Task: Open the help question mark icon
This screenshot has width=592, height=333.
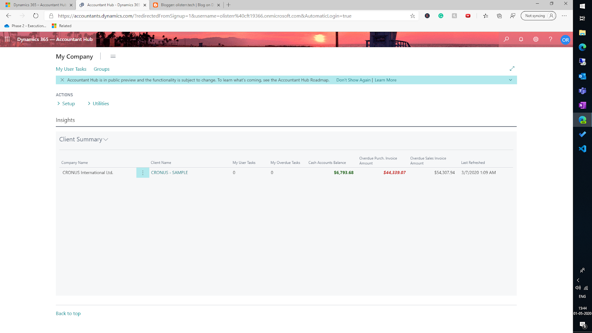Action: coord(551,39)
